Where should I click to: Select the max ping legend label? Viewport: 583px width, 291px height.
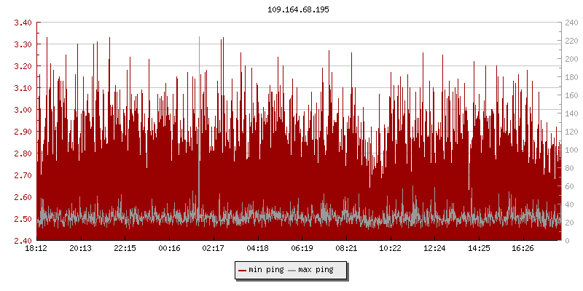(x=316, y=271)
